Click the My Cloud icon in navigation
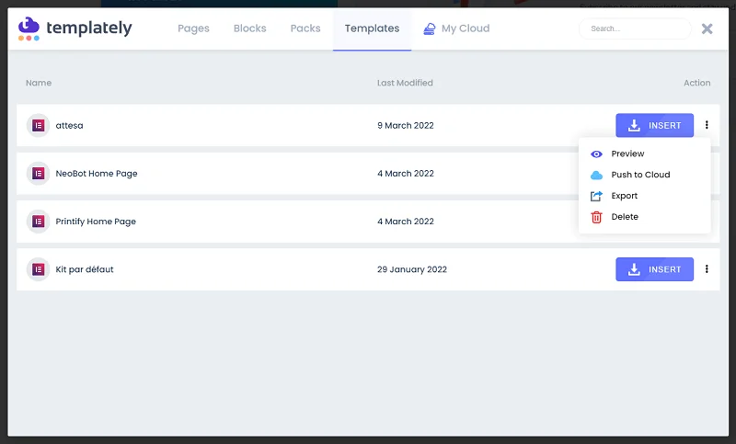 point(429,28)
